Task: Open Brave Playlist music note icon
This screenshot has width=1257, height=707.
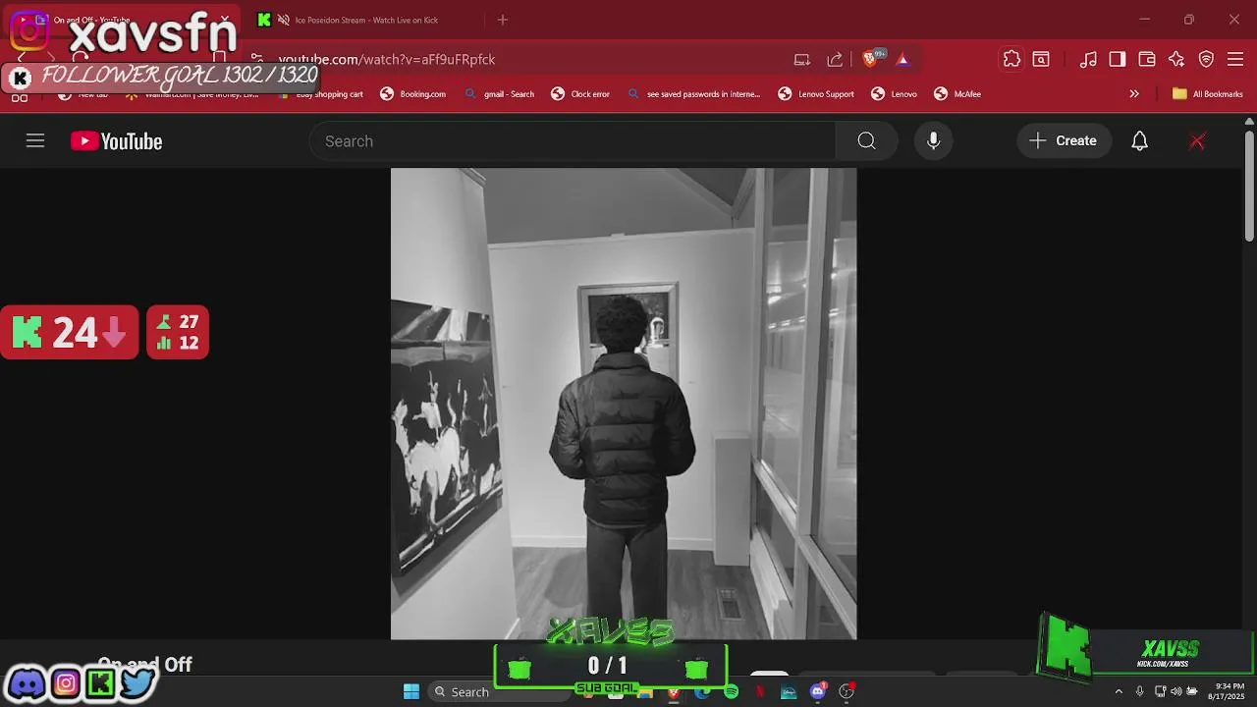Action: (x=1088, y=60)
